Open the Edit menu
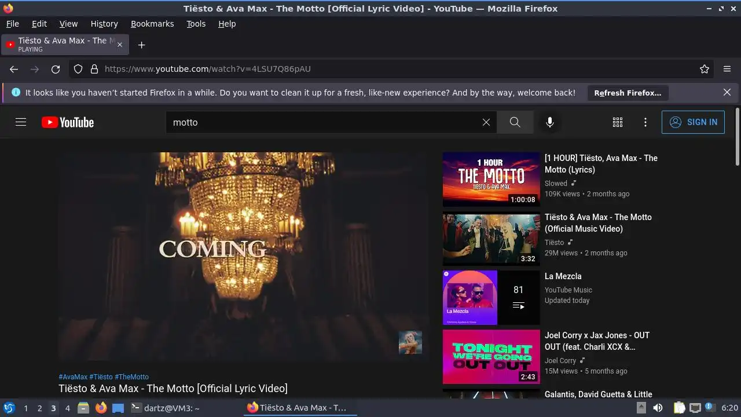Screen dimensions: 741x417 (x=39, y=24)
